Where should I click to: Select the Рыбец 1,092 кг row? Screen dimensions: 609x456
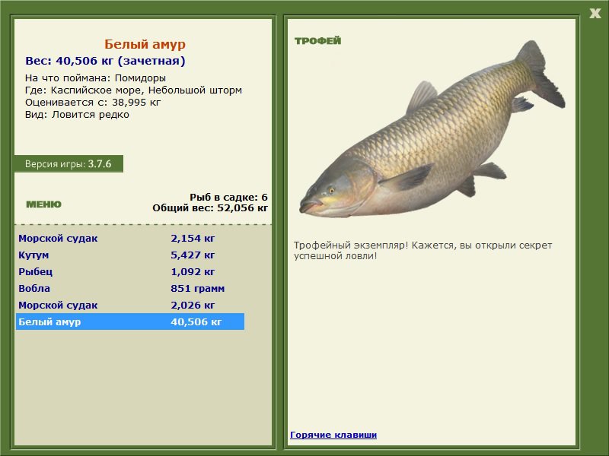[x=130, y=271]
